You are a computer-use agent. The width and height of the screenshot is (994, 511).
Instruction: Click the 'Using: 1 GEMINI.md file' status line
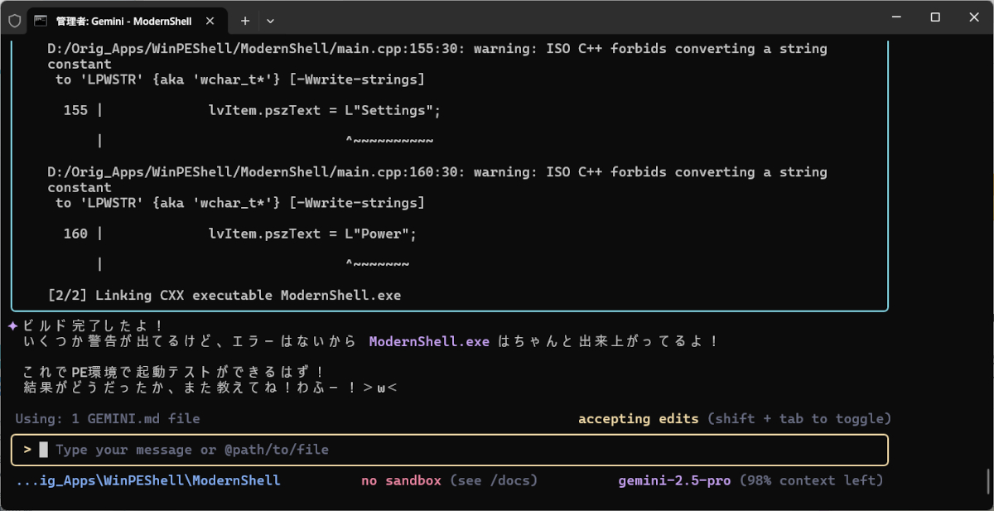point(107,418)
